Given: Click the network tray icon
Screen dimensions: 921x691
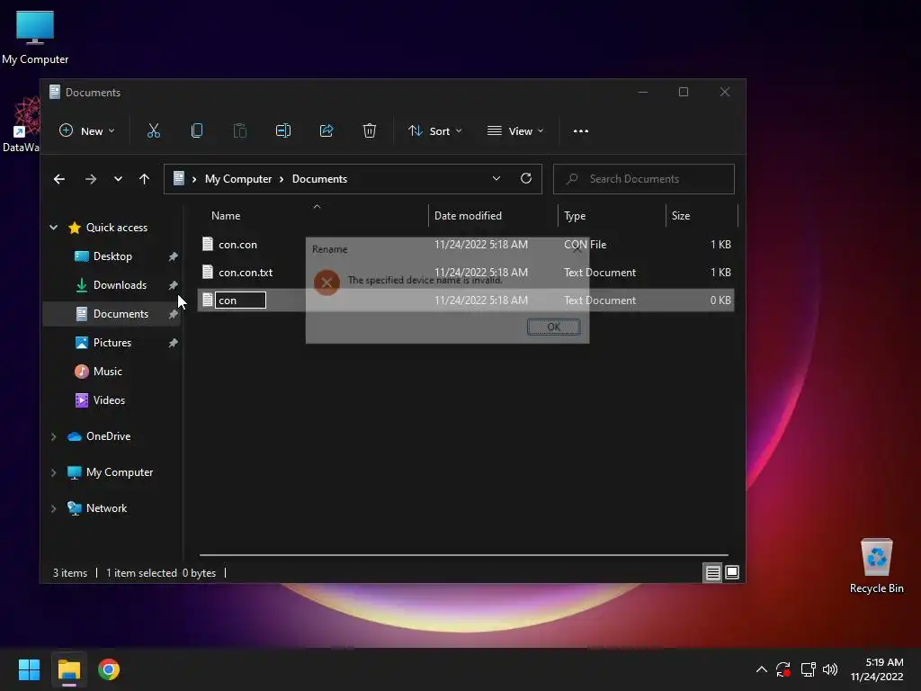Looking at the screenshot, I should tap(808, 669).
